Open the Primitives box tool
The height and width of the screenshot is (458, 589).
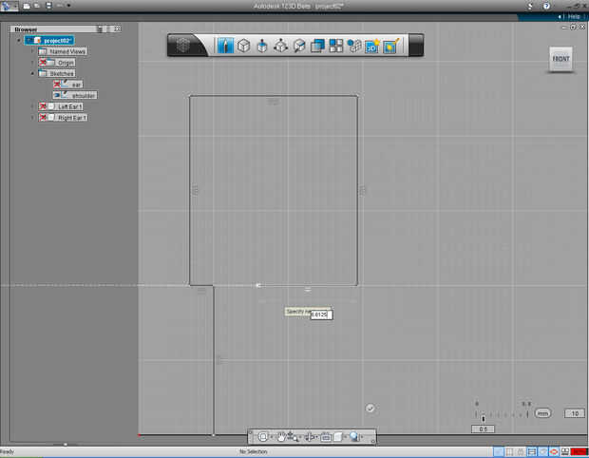(x=244, y=47)
